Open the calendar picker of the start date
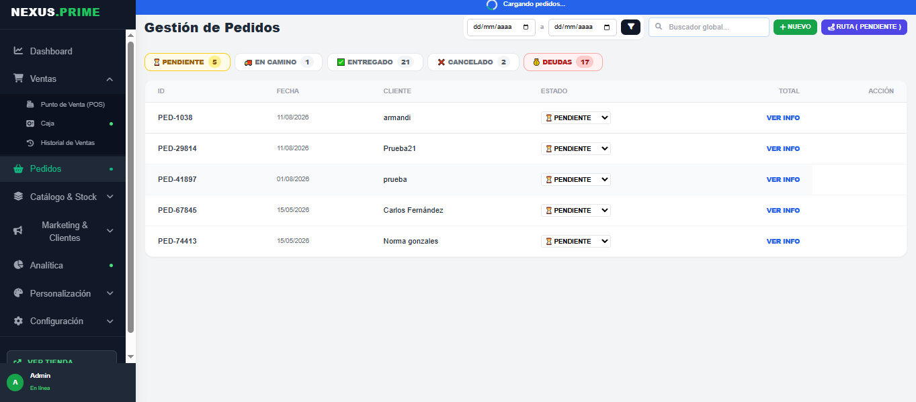This screenshot has height=402, width=916. coord(526,28)
